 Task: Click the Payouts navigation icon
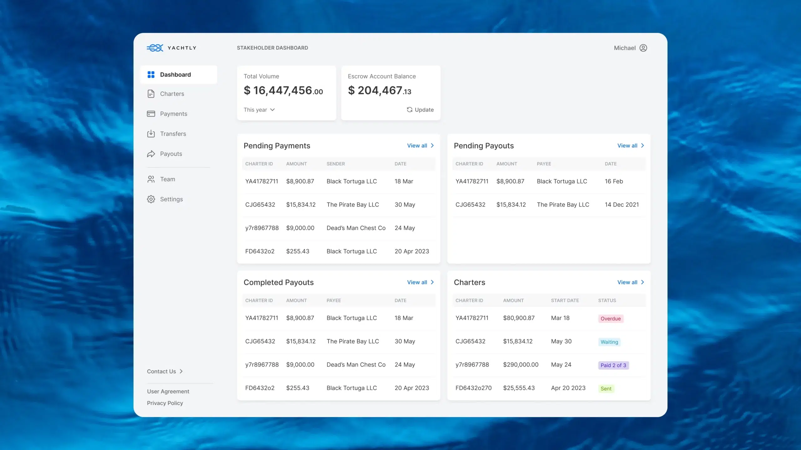[151, 153]
